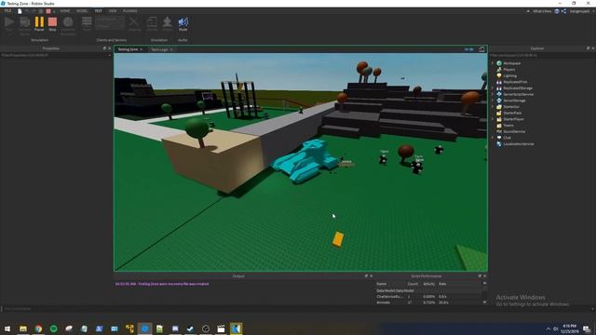Expand the ReplicatedStorage node
This screenshot has width=596, height=335.
(493, 88)
